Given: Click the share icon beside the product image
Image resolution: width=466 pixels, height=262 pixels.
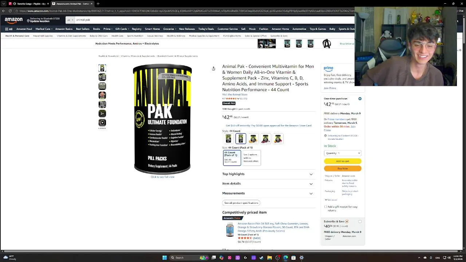Looking at the screenshot, I should click(214, 68).
